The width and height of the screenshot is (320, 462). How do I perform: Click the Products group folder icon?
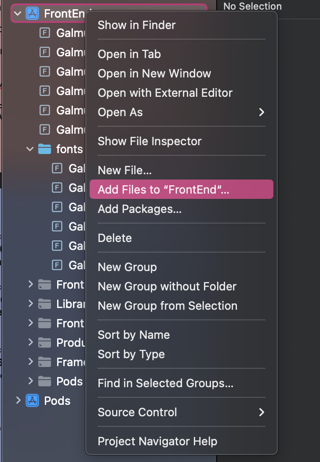pos(45,343)
